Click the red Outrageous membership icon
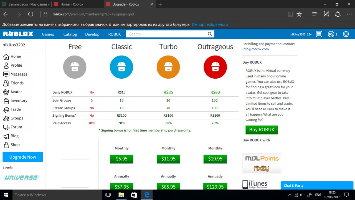Viewport: 355px width, 200px height. click(x=215, y=67)
